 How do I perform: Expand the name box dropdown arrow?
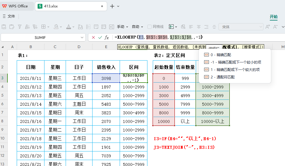coord(82,37)
